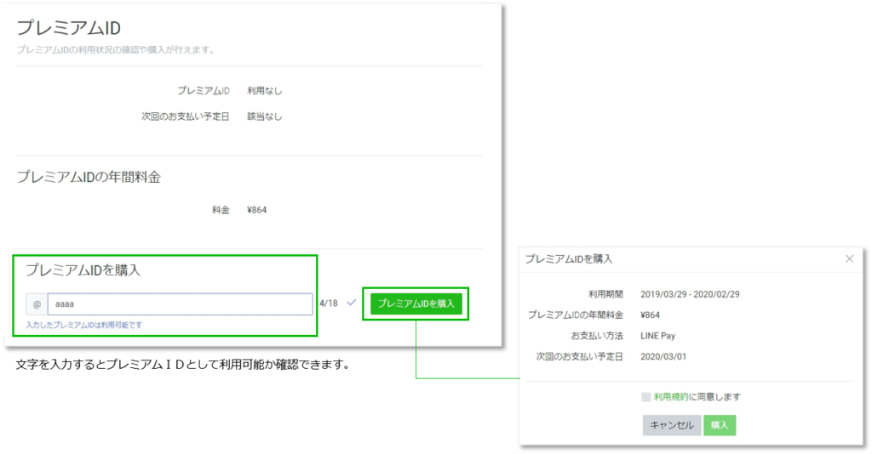Close the プレミアムIDを購入 dialog with X
Image resolution: width=872 pixels, height=454 pixels.
point(849,258)
